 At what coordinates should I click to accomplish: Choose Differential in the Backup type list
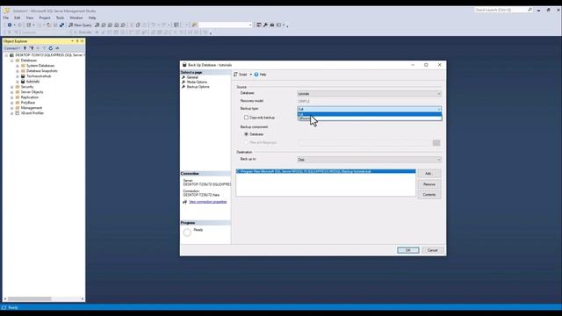(370, 118)
